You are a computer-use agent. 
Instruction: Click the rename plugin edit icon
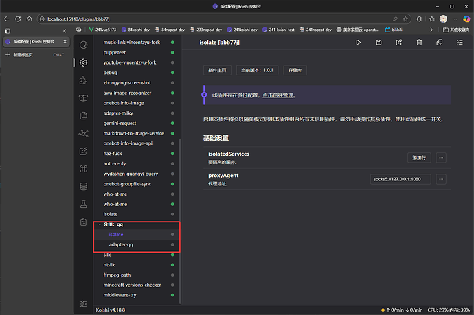point(398,43)
